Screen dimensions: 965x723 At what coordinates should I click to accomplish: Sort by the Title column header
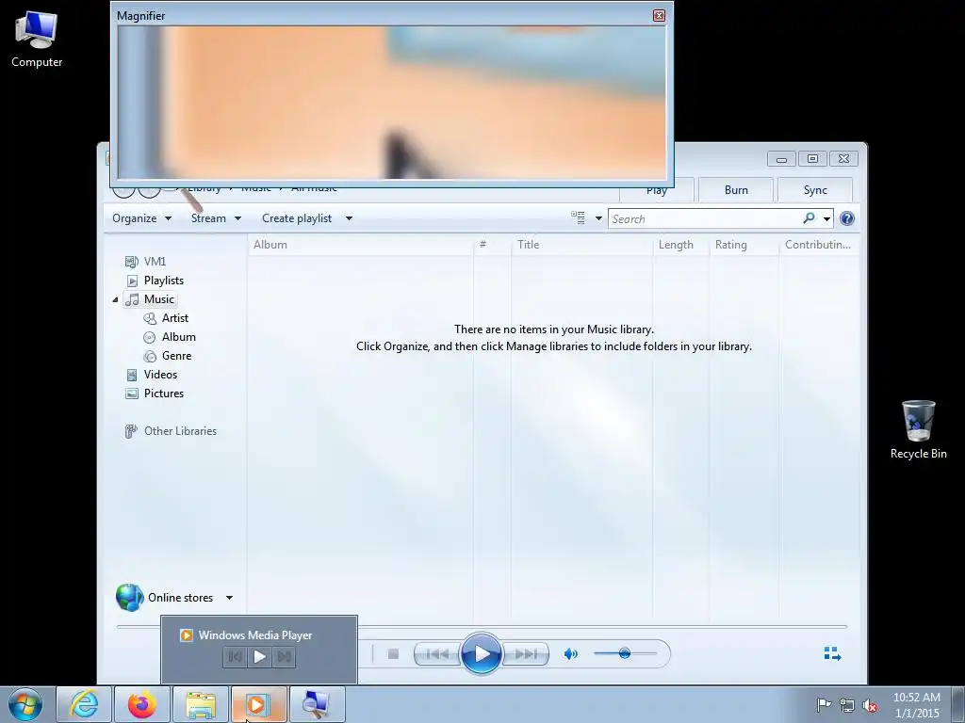[581, 245]
